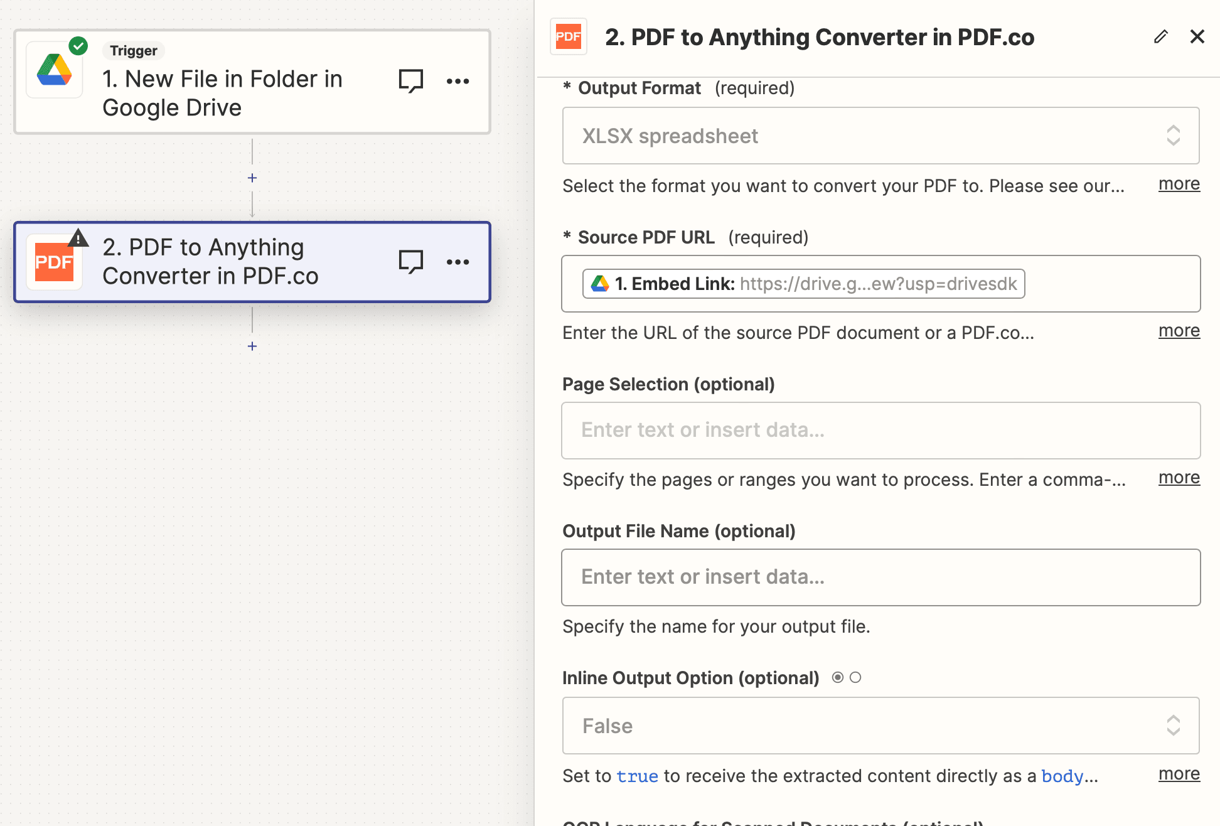Open the Inline Output Option dropdown
Image resolution: width=1220 pixels, height=826 pixels.
[x=880, y=726]
